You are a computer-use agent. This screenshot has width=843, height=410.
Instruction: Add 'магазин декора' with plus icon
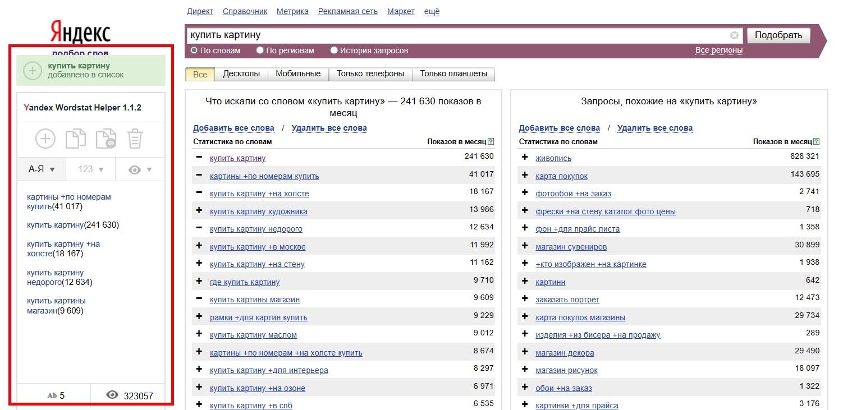[525, 352]
